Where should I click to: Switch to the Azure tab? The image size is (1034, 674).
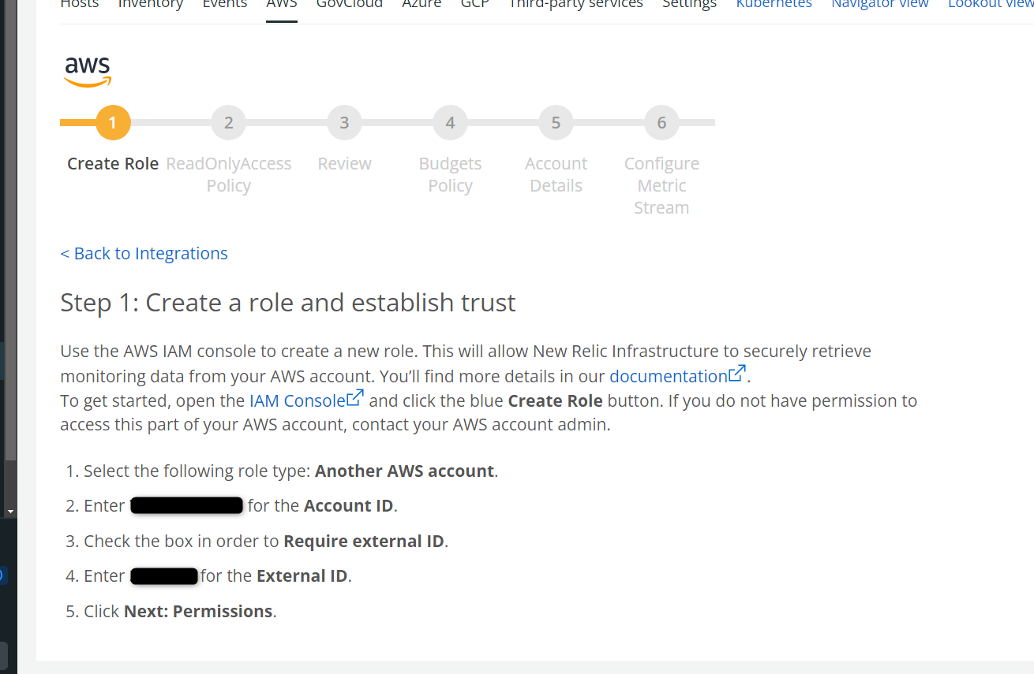coord(422,5)
